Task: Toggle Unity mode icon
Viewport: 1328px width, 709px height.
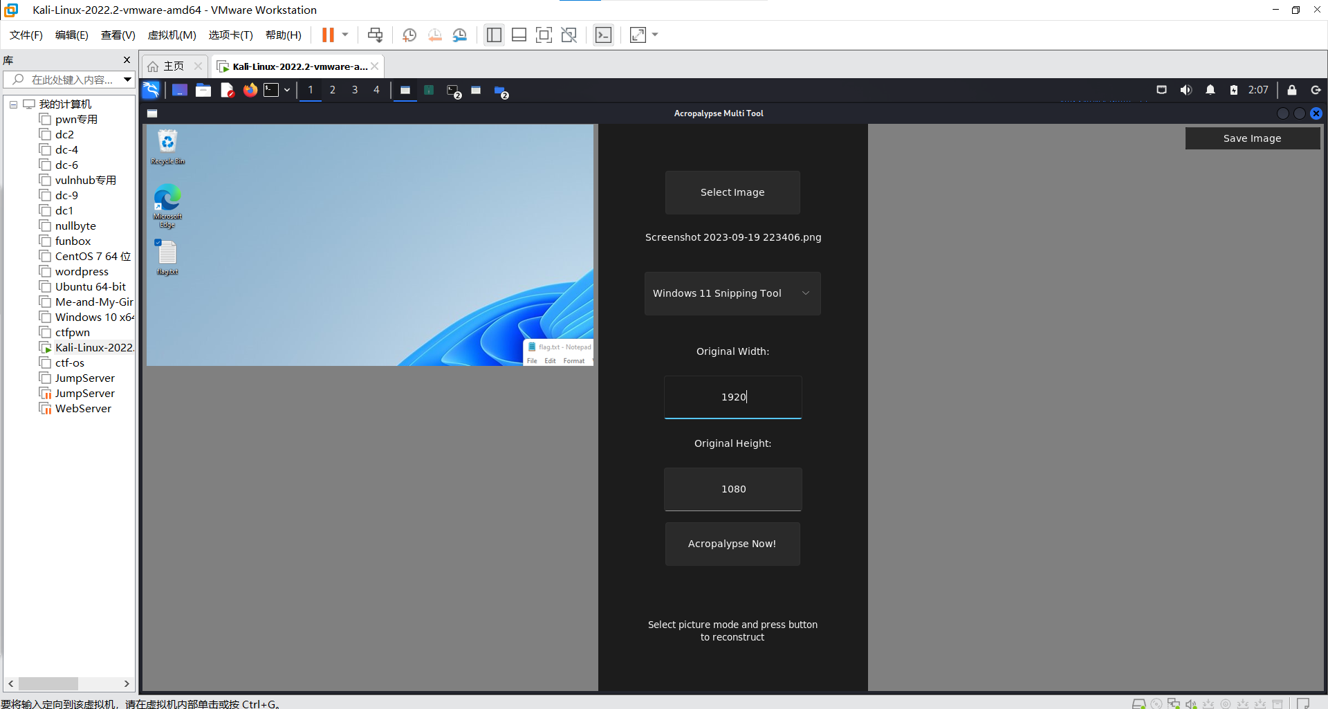Action: coord(569,35)
